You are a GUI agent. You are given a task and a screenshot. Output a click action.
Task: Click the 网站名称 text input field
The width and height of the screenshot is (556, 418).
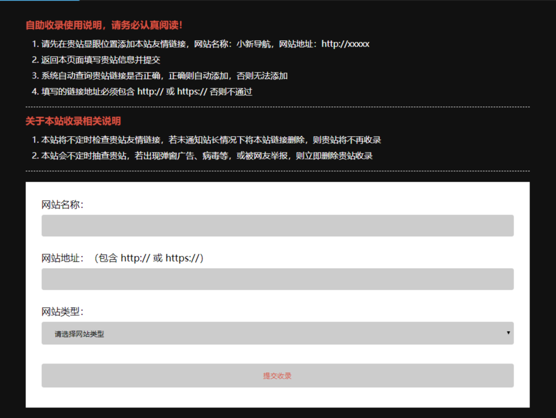click(277, 226)
